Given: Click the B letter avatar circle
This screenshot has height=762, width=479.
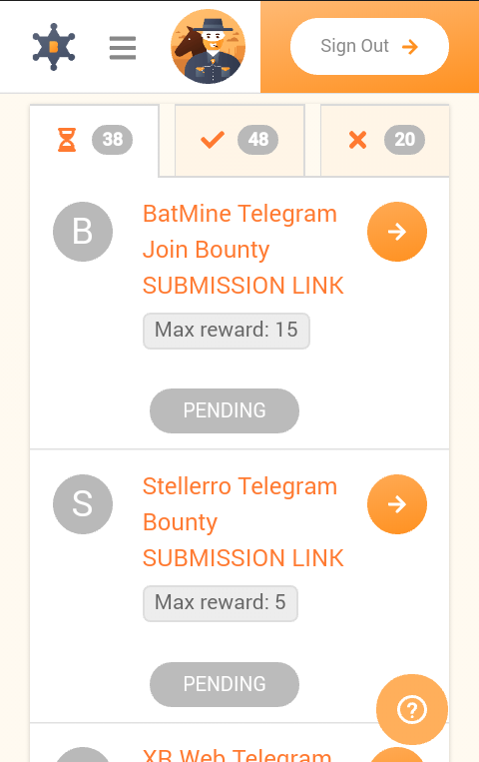Looking at the screenshot, I should (83, 232).
